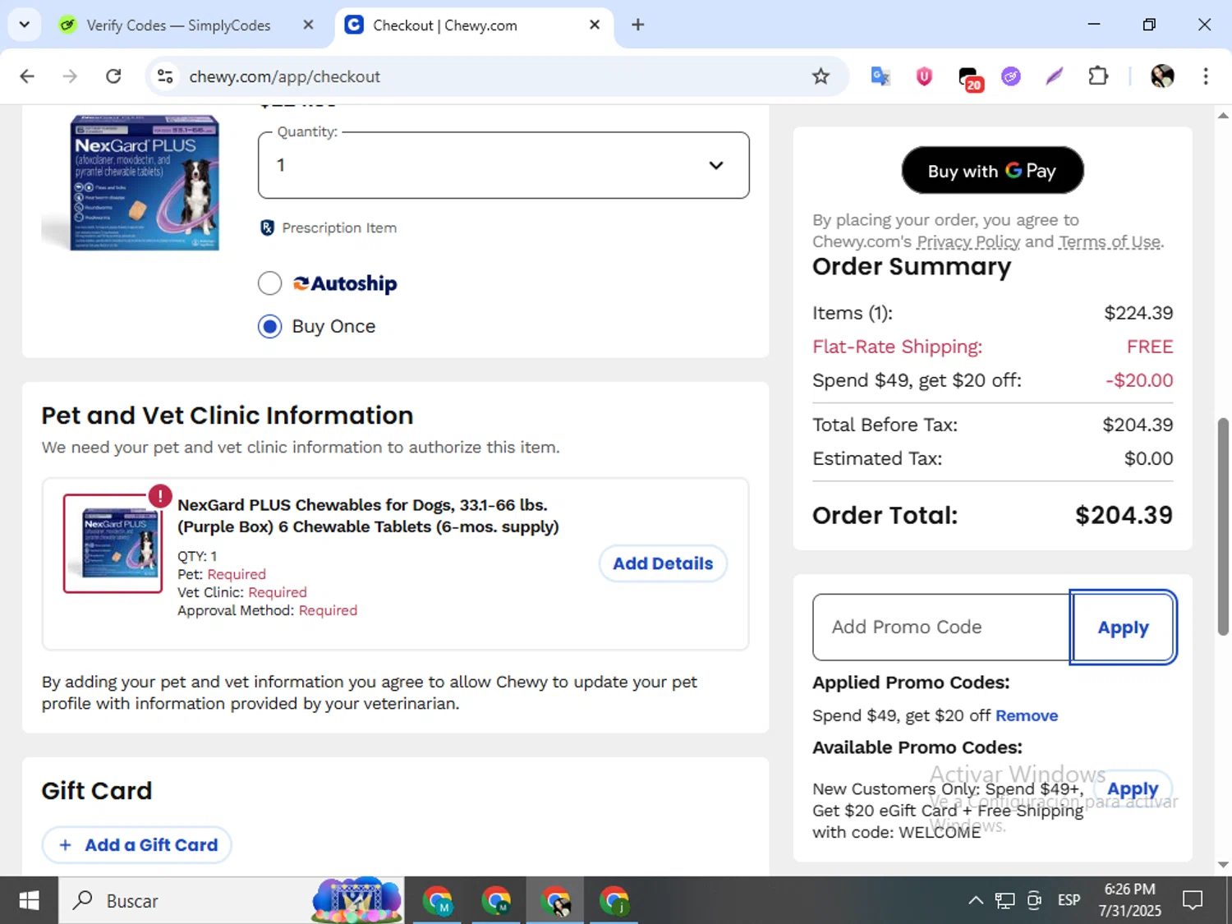Open the Extensions puzzle piece menu

coord(1098,76)
